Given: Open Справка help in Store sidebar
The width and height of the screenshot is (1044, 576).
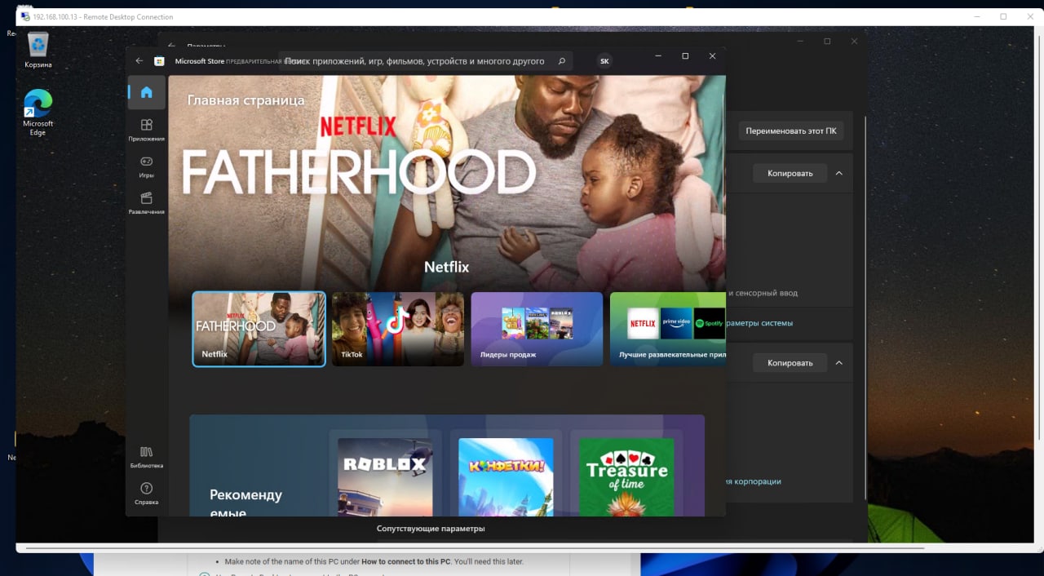Looking at the screenshot, I should pyautogui.click(x=146, y=493).
